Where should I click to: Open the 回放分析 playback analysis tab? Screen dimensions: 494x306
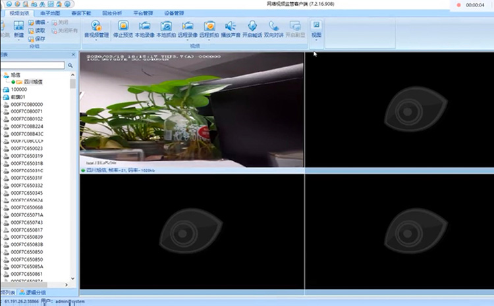click(111, 13)
